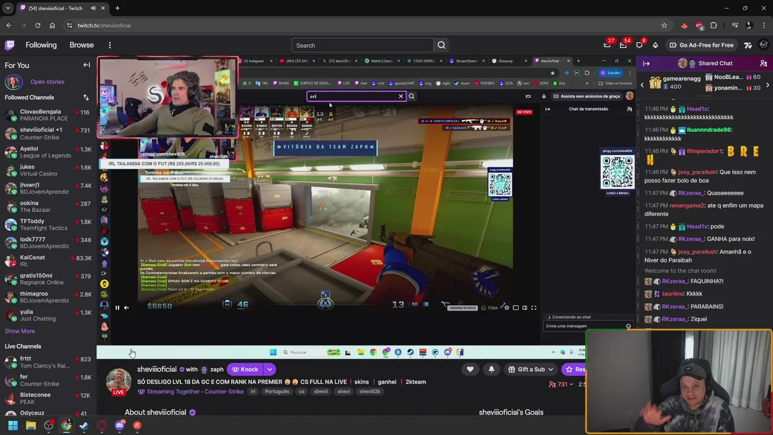Screen dimensions: 773x435
Task: Open Bisteconee PEAK channel
Action: pyautogui.click(x=47, y=398)
